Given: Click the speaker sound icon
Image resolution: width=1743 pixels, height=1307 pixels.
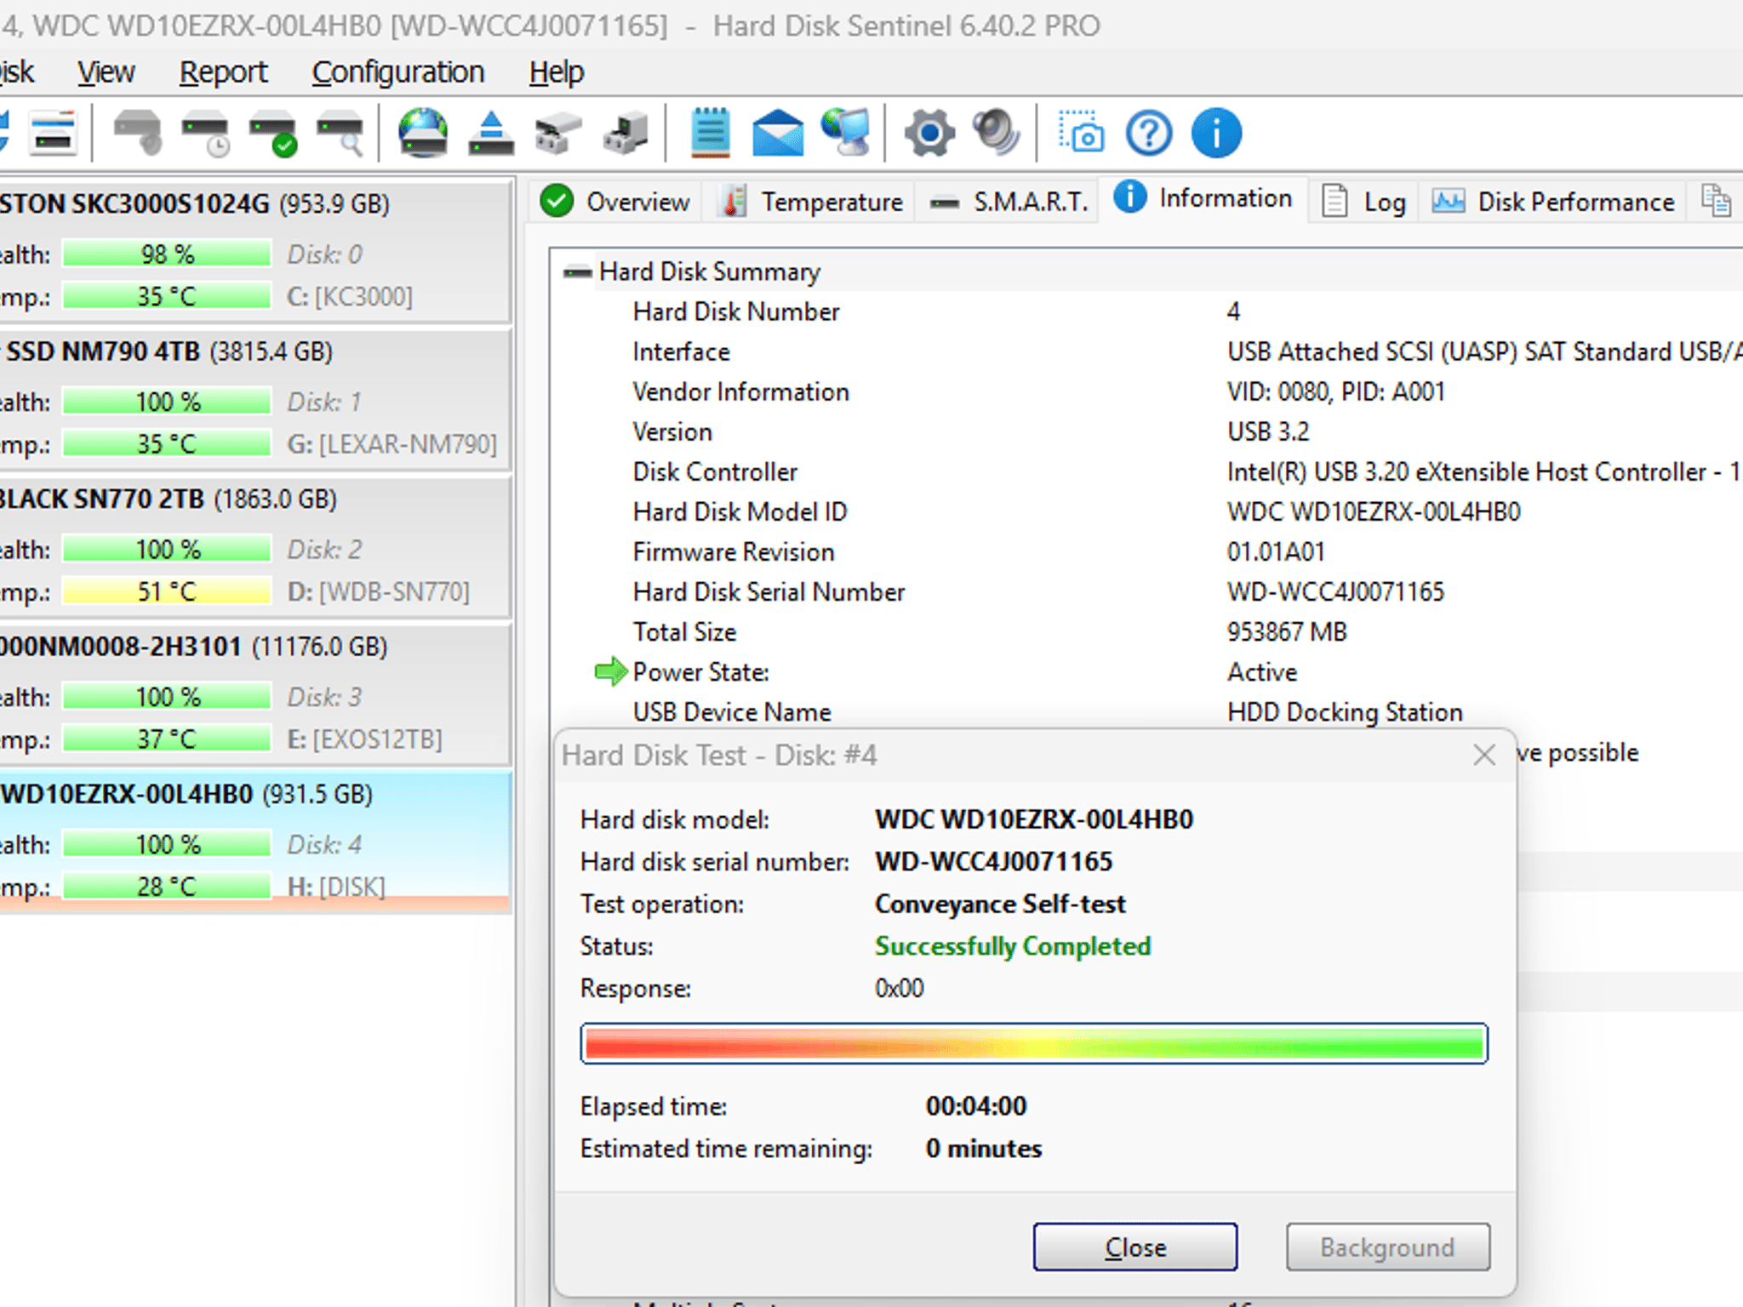Looking at the screenshot, I should click(x=997, y=134).
